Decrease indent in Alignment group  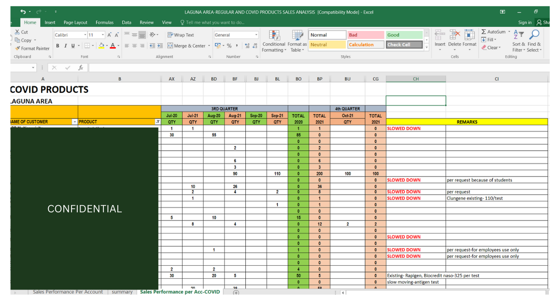pyautogui.click(x=152, y=46)
